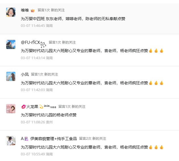
Task: Click the 03-07 11:08:26 贵州 timestamp
Action: (37, 122)
